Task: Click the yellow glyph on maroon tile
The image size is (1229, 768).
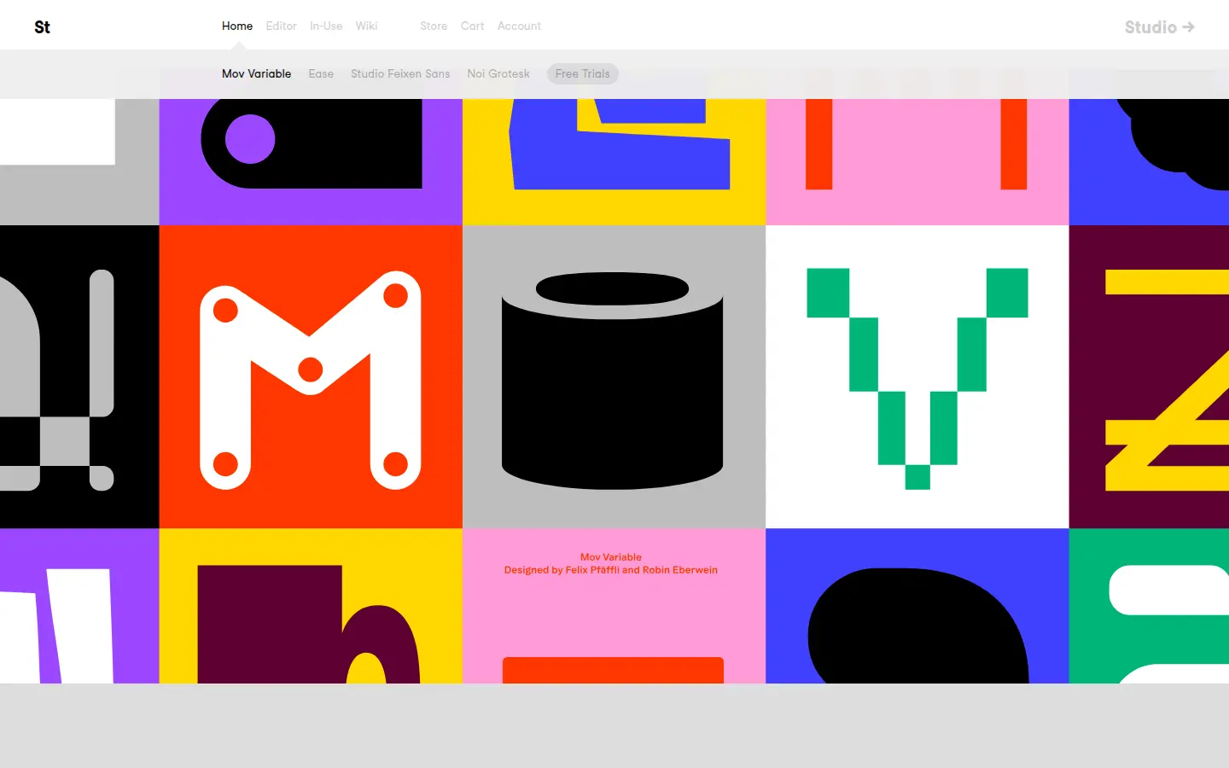Action: [x=1149, y=377]
